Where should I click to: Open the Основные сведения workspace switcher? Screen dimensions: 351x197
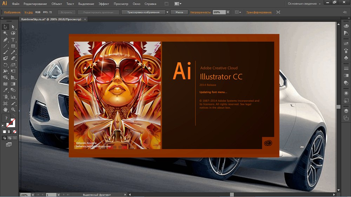click(x=304, y=4)
